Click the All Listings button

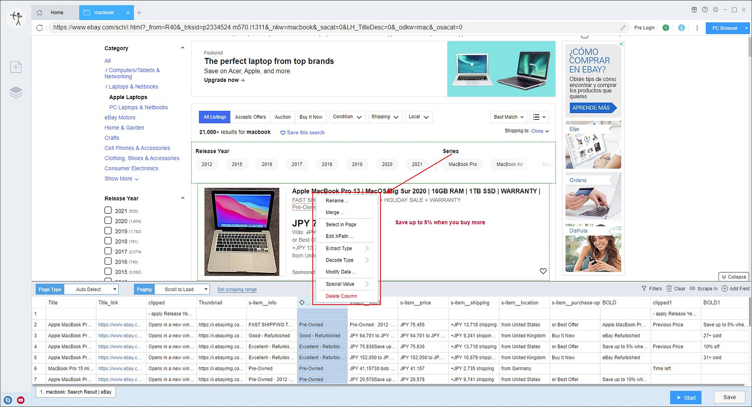point(214,117)
